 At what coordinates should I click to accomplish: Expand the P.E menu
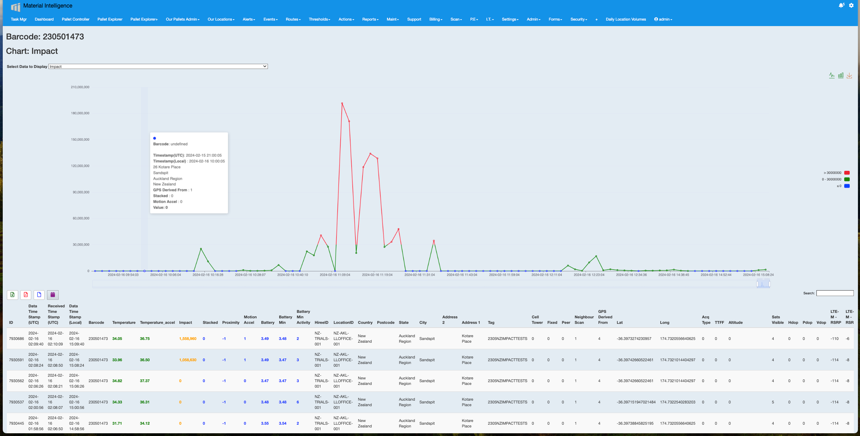pos(474,19)
